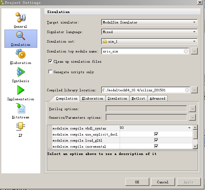Go to the Synthesis settings category
This screenshot has height=190, width=205.
20,75
